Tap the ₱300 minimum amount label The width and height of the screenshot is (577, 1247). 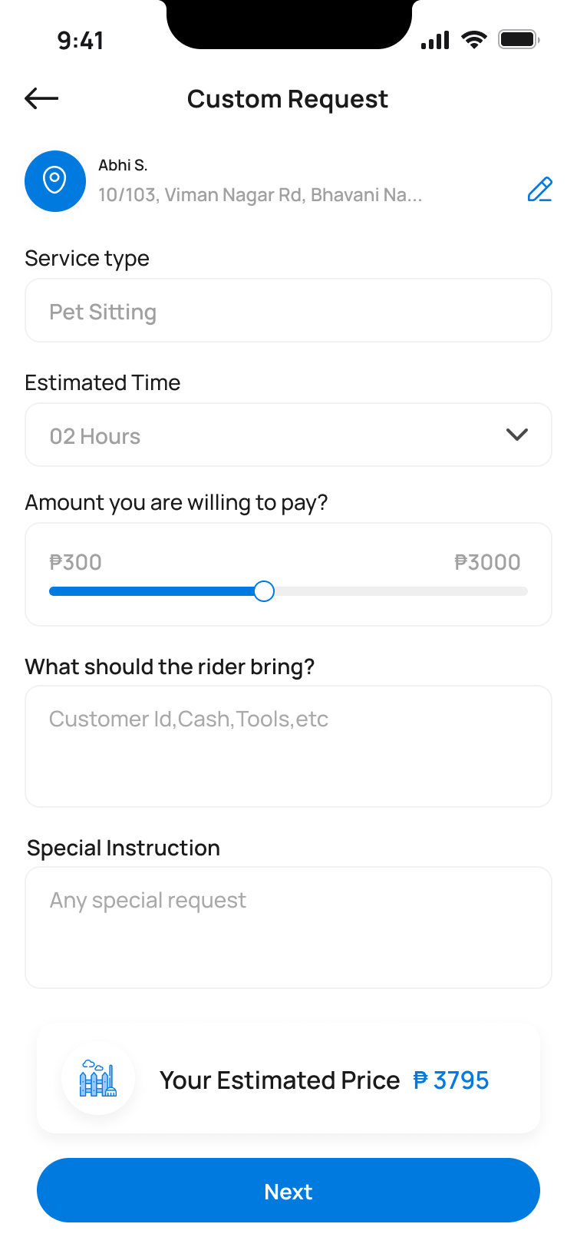click(x=75, y=562)
